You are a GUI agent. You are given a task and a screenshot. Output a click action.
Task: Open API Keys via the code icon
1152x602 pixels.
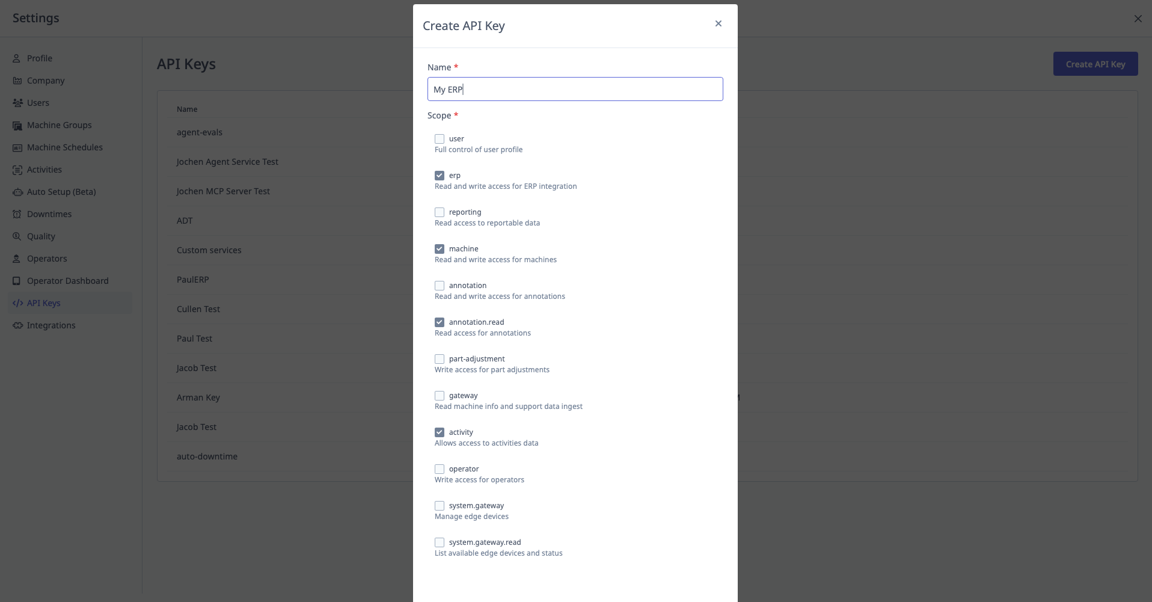click(17, 303)
